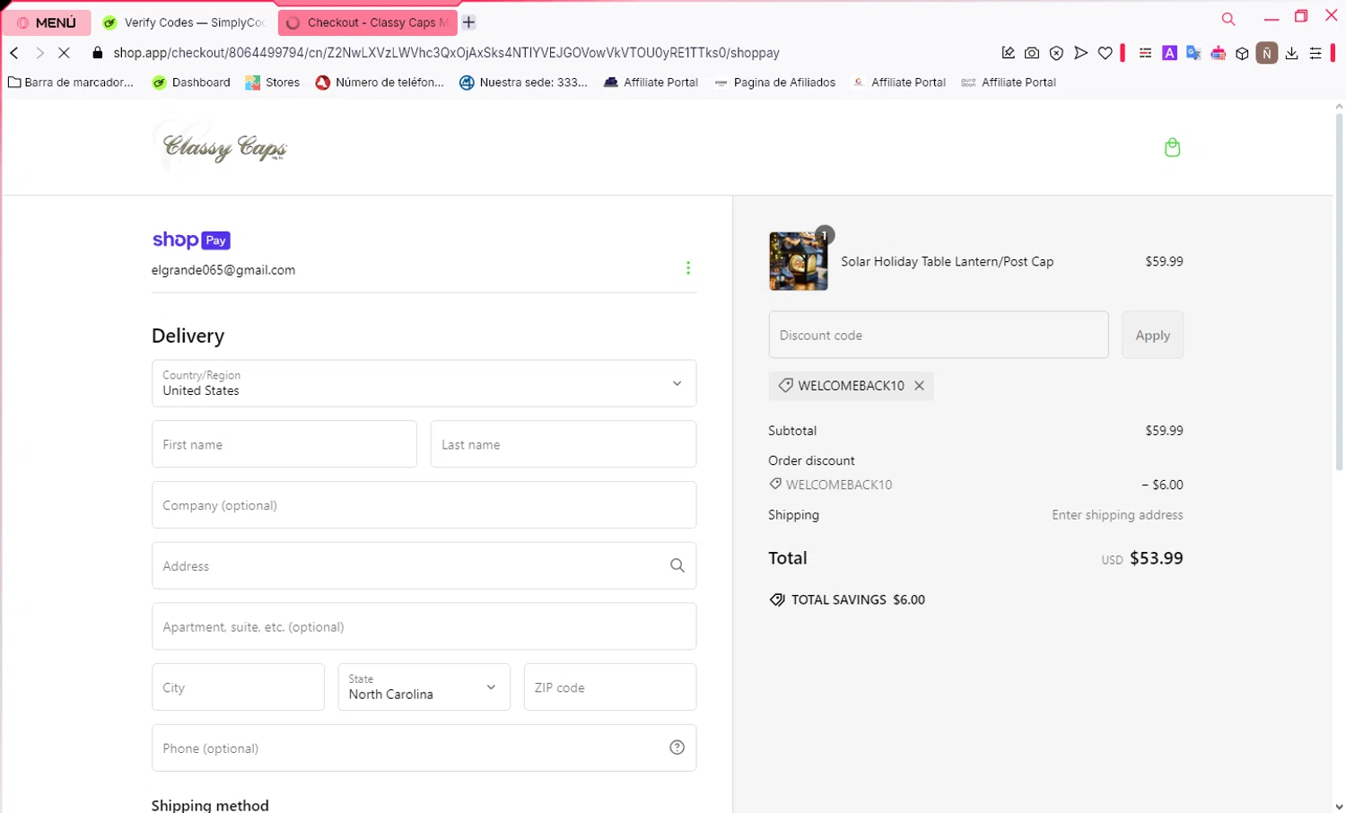Open the purple A extension
This screenshot has width=1346, height=813.
[x=1169, y=53]
